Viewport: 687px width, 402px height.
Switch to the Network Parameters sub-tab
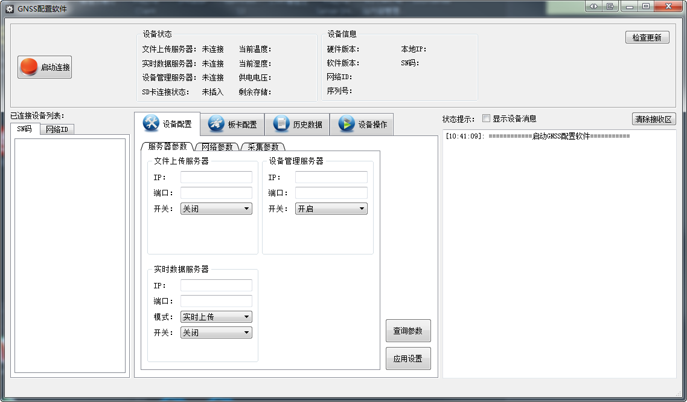tap(217, 147)
